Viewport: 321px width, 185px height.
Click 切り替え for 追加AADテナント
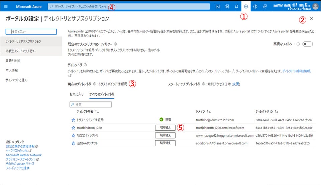click(165, 143)
